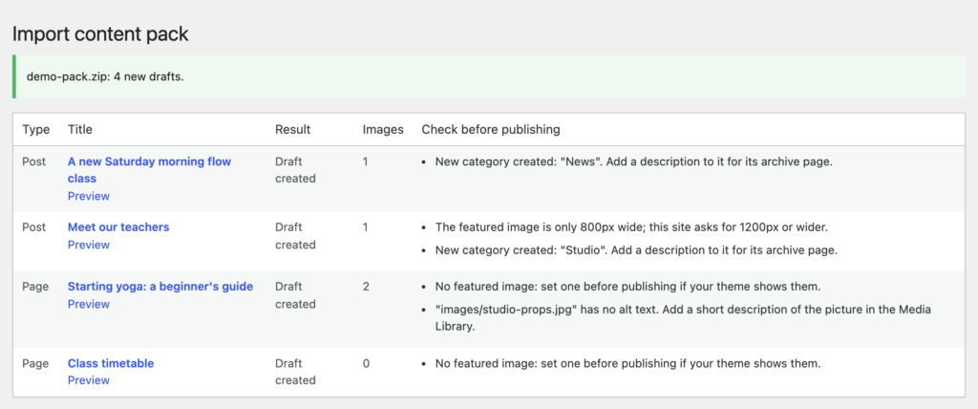Click 'Draft created' in Class timetable row
978x409 pixels.
coord(296,372)
